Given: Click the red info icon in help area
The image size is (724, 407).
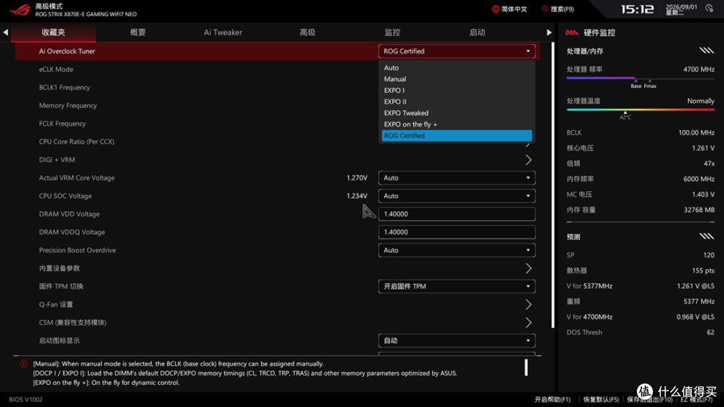Looking at the screenshot, I should pyautogui.click(x=23, y=364).
